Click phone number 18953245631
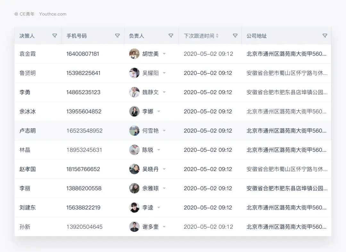346x252 pixels. (84, 150)
